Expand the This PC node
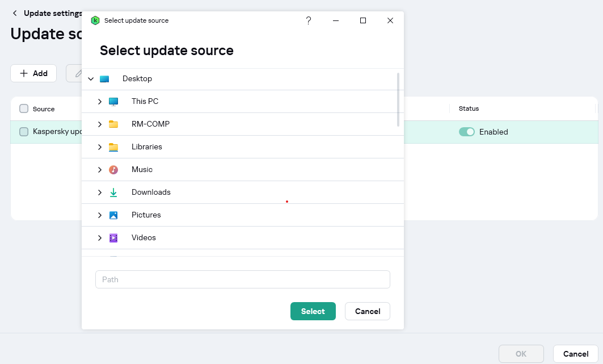 pos(100,102)
